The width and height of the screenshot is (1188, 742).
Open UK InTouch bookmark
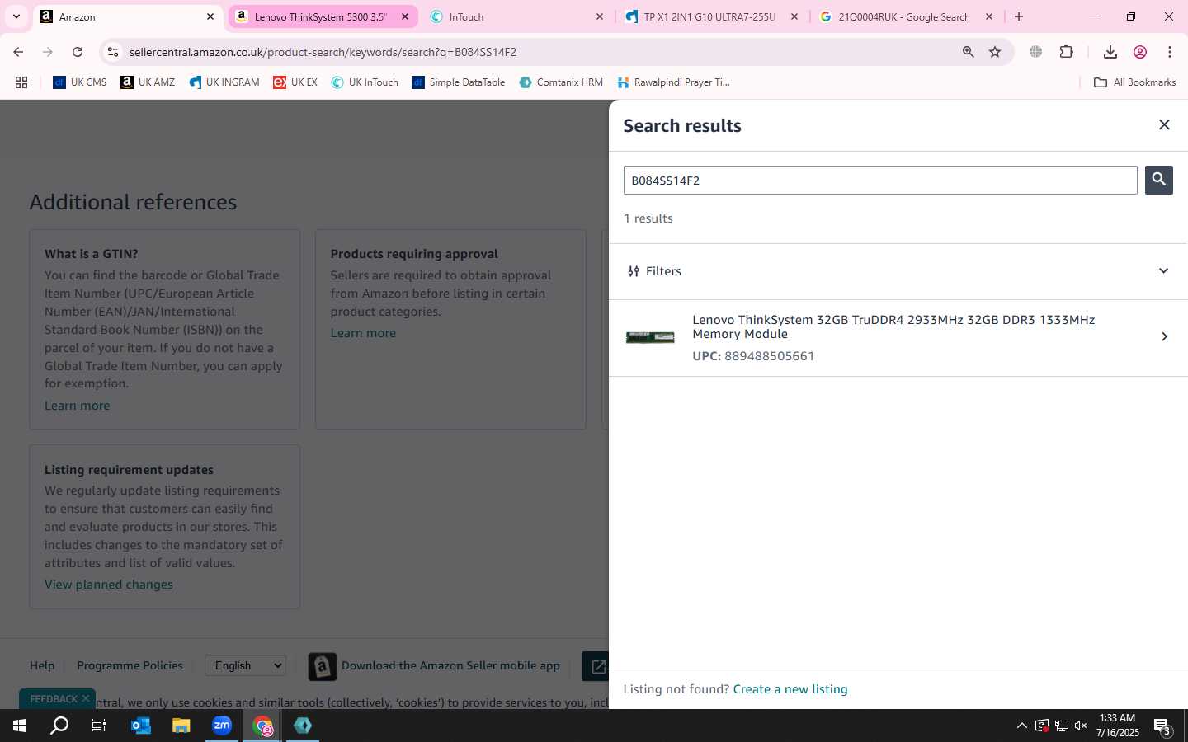tap(365, 82)
